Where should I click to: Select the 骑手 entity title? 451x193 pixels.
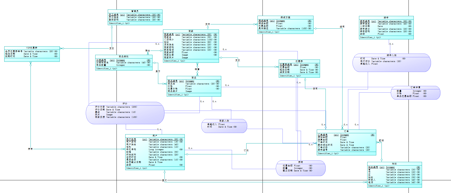pyautogui.click(x=386, y=18)
